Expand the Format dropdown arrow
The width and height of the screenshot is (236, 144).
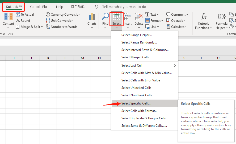162,21
